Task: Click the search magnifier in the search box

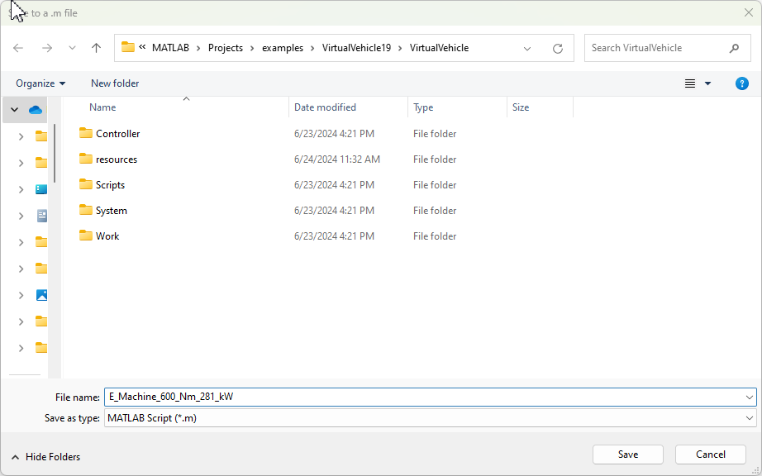Action: [x=734, y=48]
